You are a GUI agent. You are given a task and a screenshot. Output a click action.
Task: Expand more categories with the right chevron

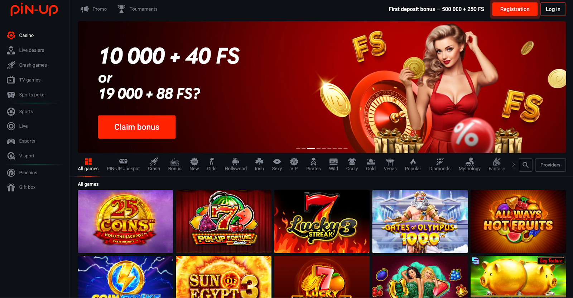tap(514, 165)
